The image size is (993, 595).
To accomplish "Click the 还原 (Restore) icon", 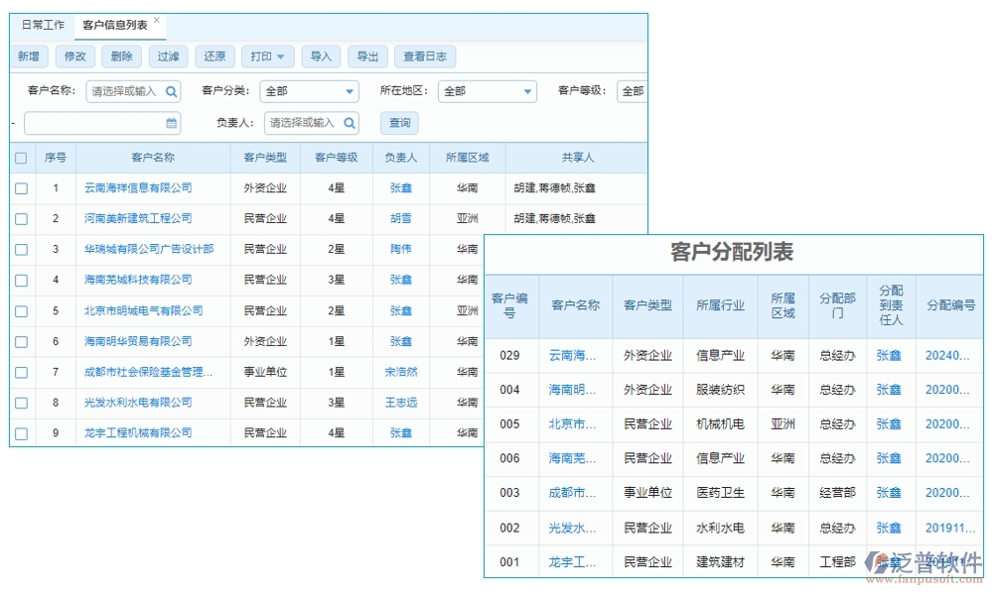I will (214, 57).
